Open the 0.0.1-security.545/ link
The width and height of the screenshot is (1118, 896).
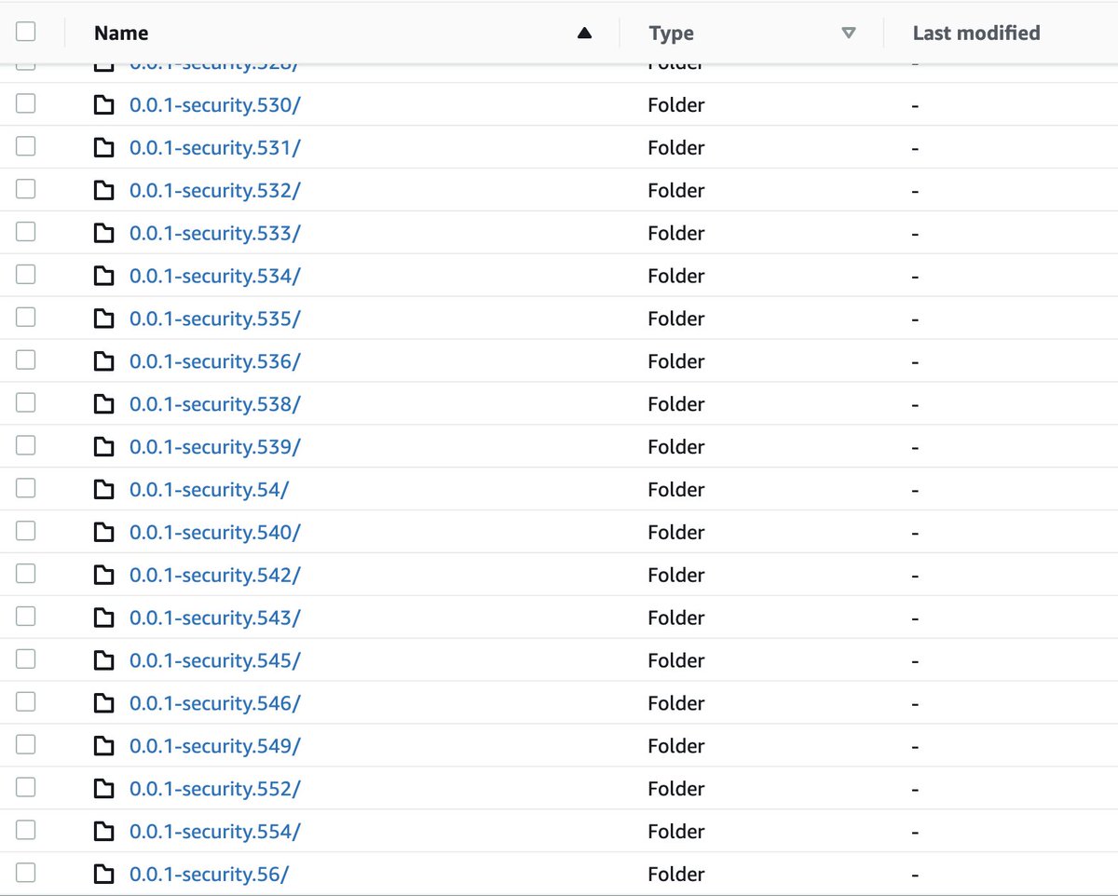click(x=215, y=661)
